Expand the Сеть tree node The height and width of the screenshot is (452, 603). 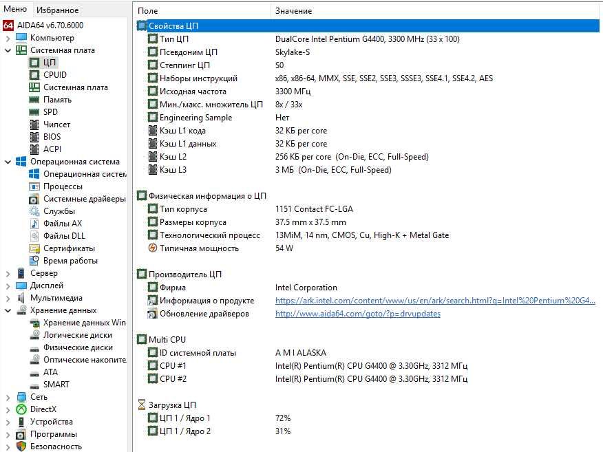[8, 397]
